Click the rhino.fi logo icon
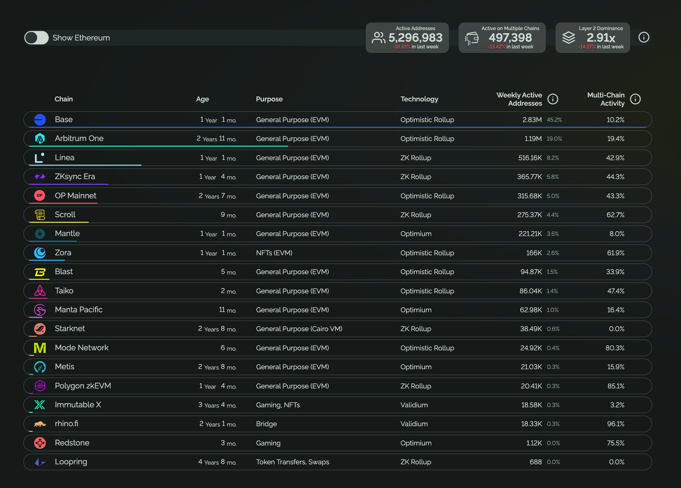 click(40, 424)
